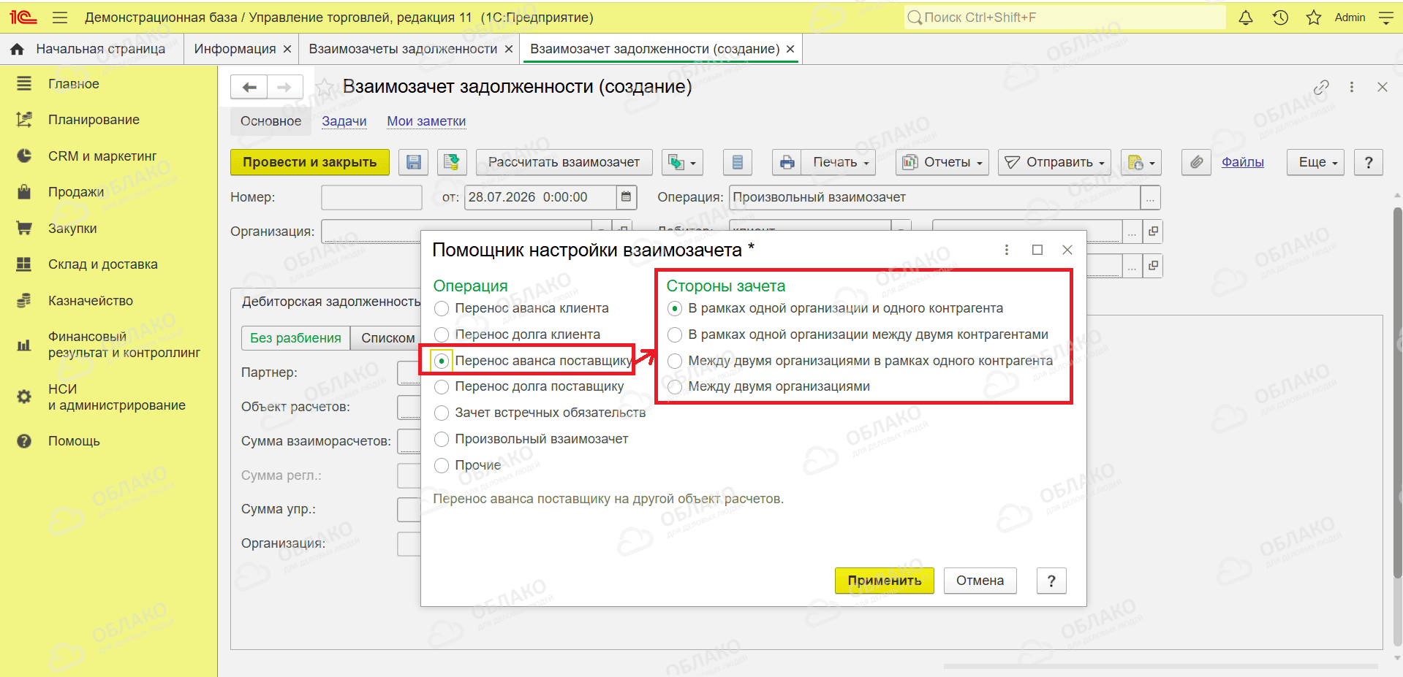Open dialog three-dot options menu
The height and width of the screenshot is (677, 1403).
[1007, 250]
